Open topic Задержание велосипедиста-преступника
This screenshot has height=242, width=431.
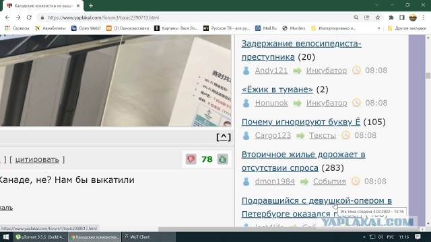click(x=301, y=50)
